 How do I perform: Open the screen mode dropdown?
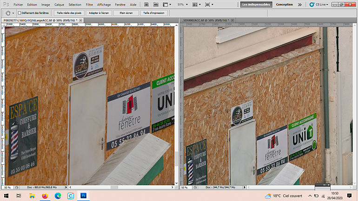click(x=209, y=5)
